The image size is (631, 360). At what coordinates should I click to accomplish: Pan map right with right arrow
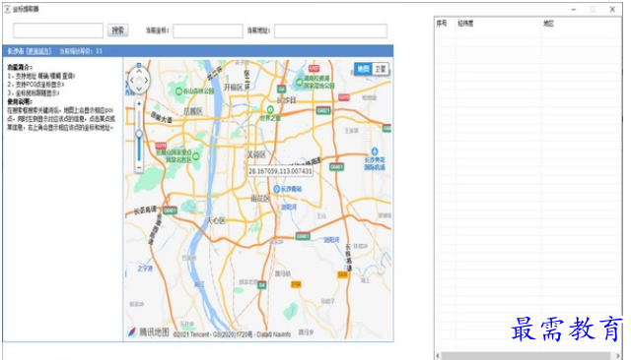point(147,81)
